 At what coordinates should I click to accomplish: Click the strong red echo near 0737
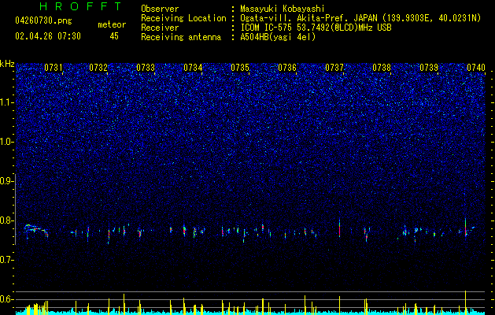pos(339,228)
